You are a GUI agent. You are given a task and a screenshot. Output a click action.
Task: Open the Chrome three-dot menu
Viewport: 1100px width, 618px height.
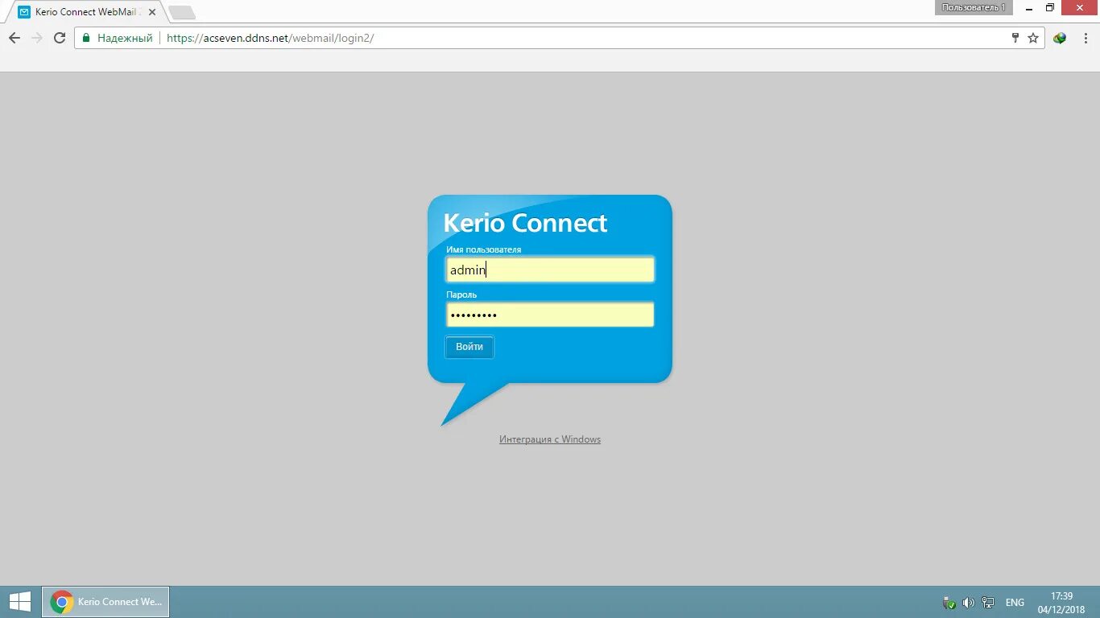tap(1086, 38)
